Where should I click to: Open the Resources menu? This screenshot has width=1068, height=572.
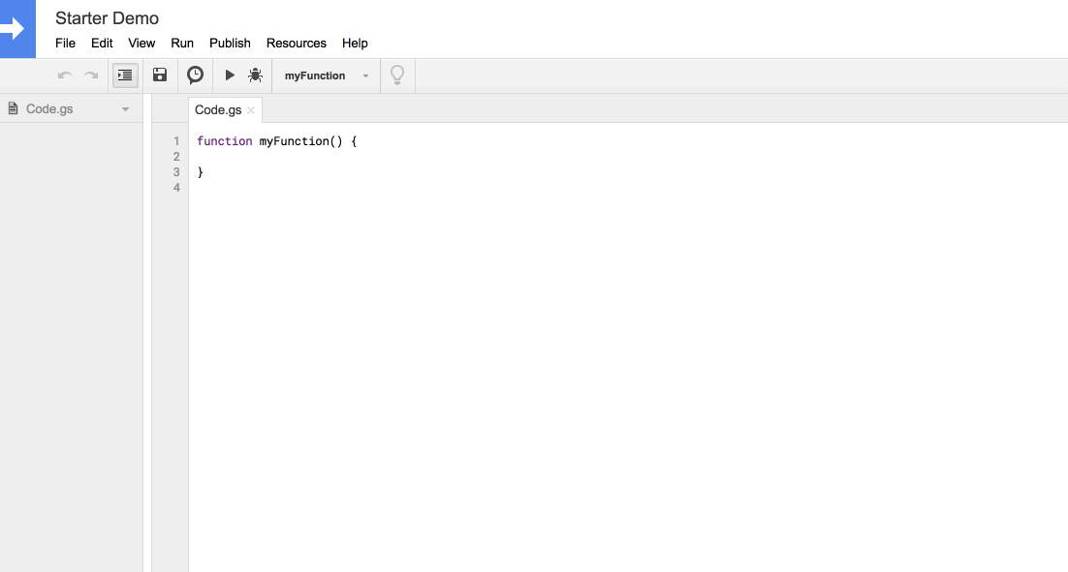tap(297, 44)
